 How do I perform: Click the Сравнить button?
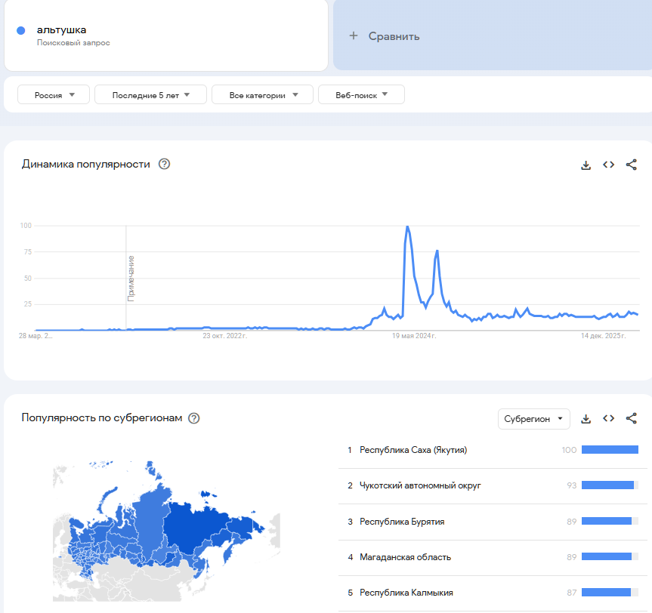394,36
